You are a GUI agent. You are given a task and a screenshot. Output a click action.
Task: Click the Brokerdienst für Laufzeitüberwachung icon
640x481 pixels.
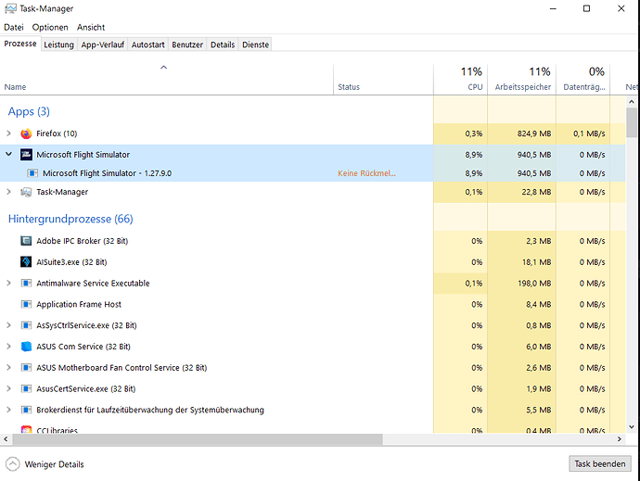tap(26, 410)
